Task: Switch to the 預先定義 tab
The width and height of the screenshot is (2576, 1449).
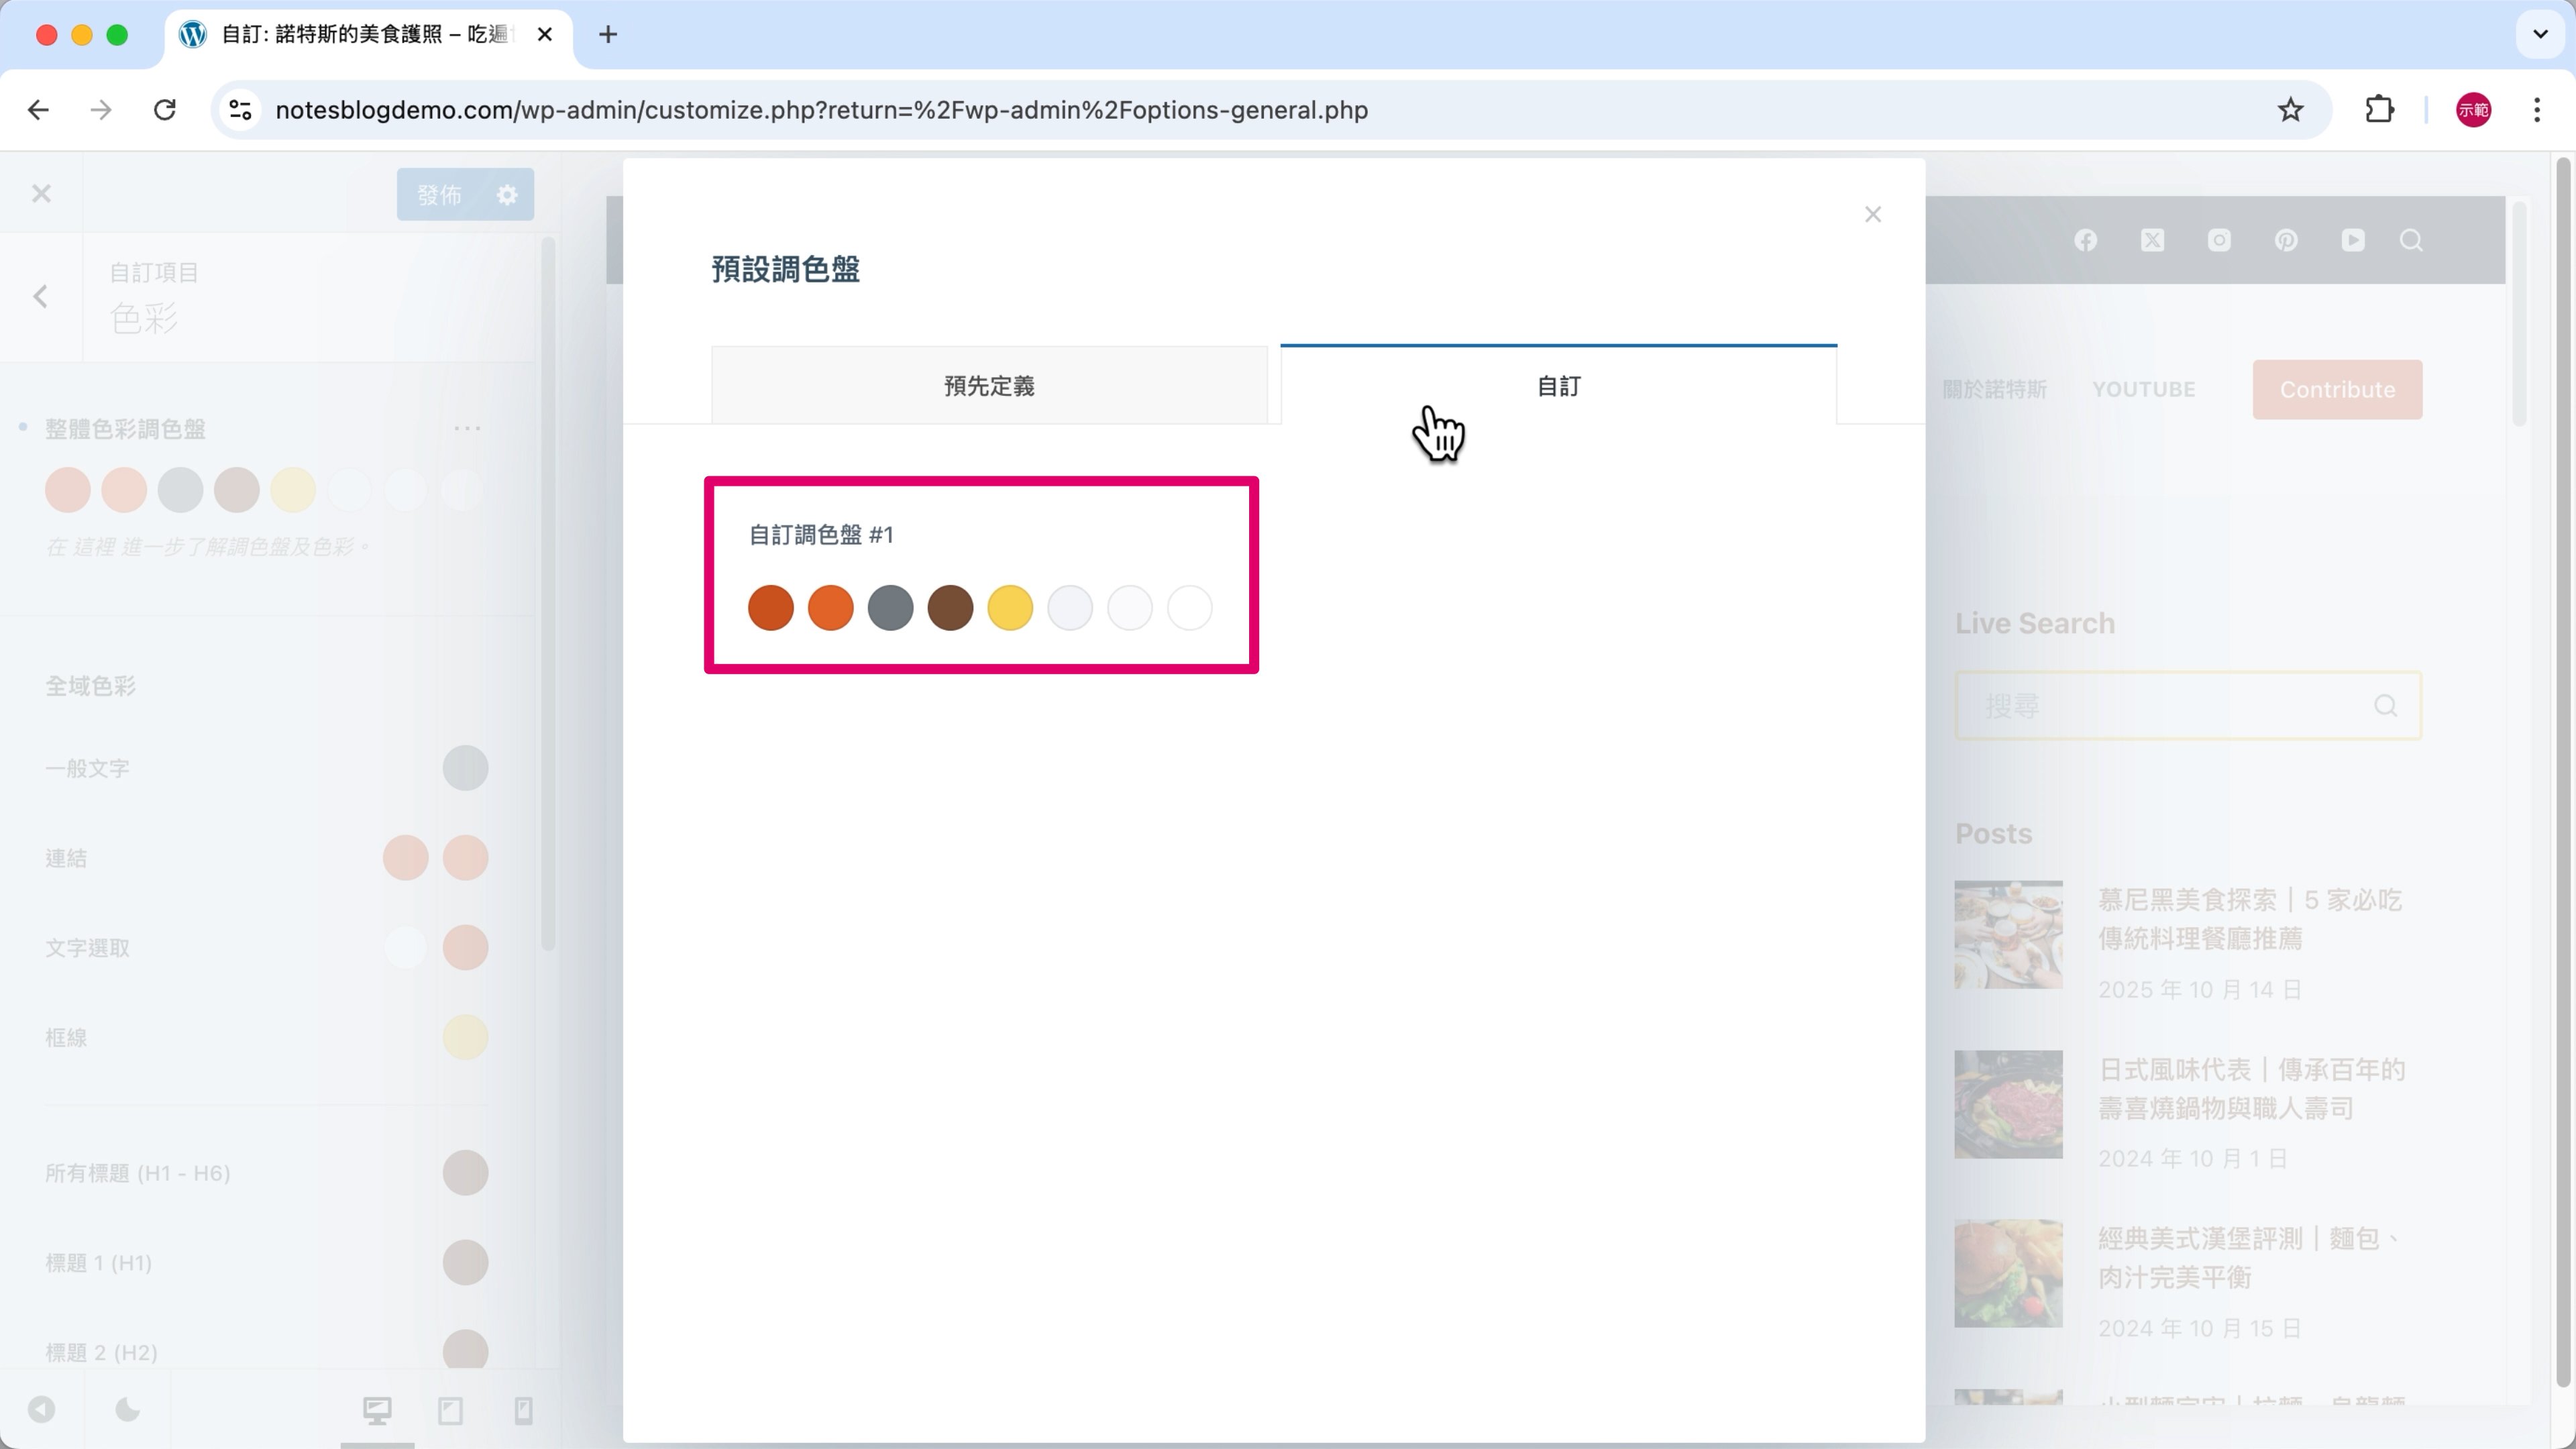Action: [988, 386]
